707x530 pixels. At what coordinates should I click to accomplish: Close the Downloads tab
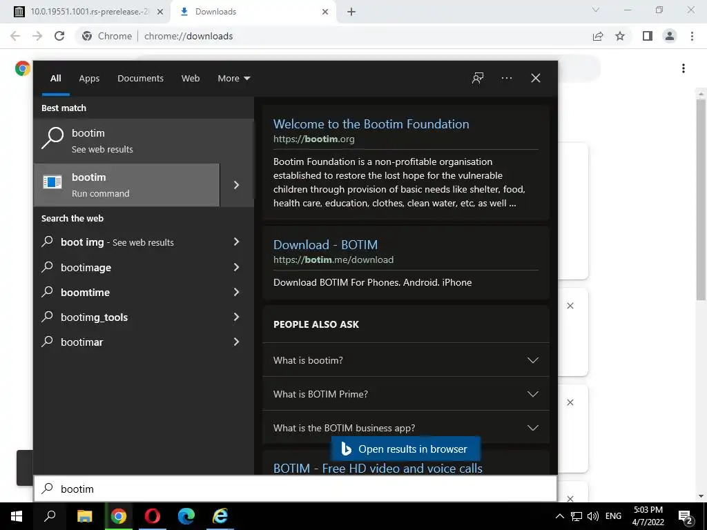(x=325, y=12)
